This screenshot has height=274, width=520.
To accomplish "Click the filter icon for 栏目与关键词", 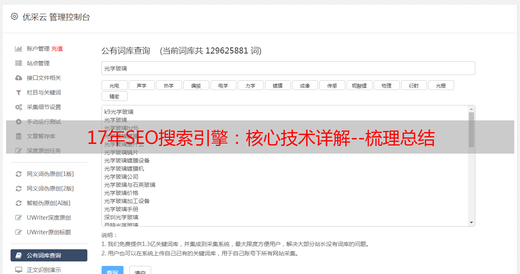I will (x=19, y=92).
